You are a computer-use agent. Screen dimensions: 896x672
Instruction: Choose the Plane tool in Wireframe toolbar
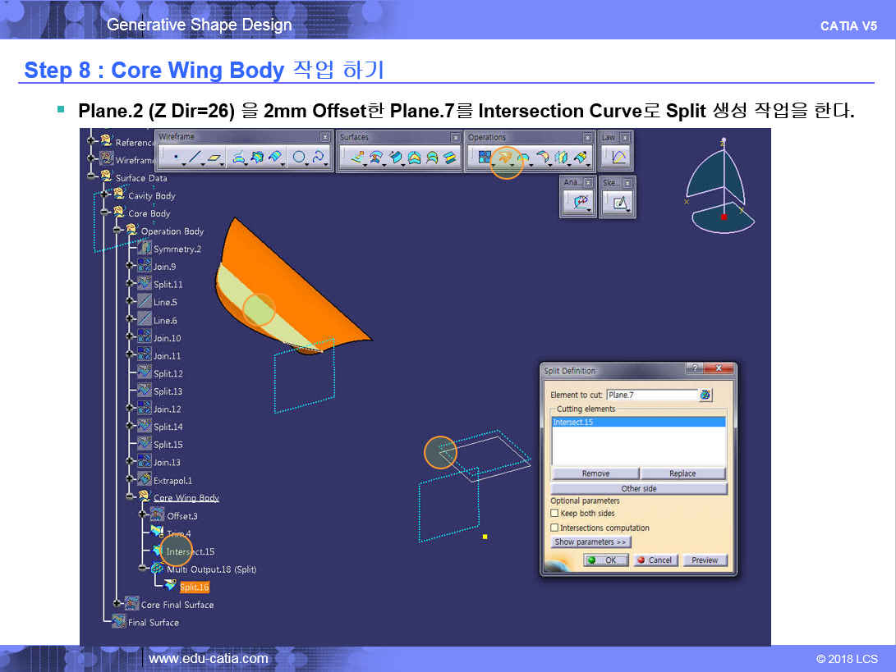coord(214,158)
